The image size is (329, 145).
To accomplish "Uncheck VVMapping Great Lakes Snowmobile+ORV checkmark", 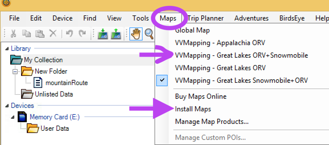I will pos(162,80).
